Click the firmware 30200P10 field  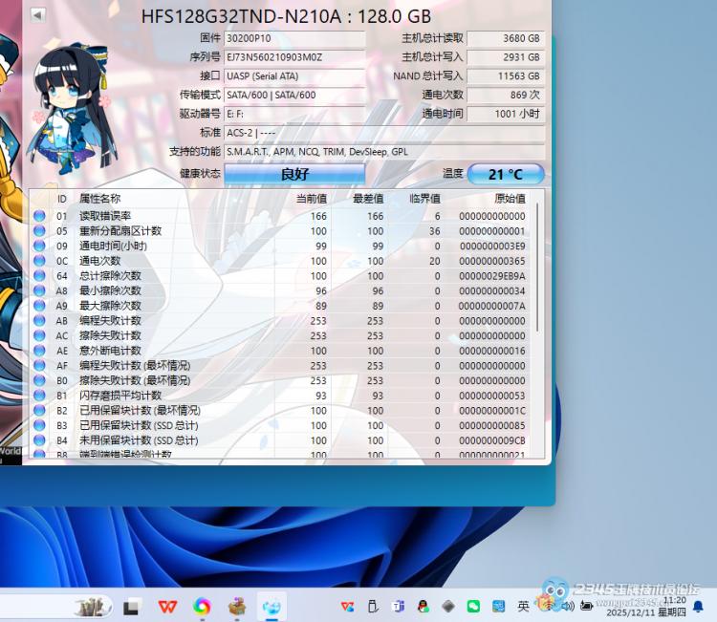pos(294,39)
